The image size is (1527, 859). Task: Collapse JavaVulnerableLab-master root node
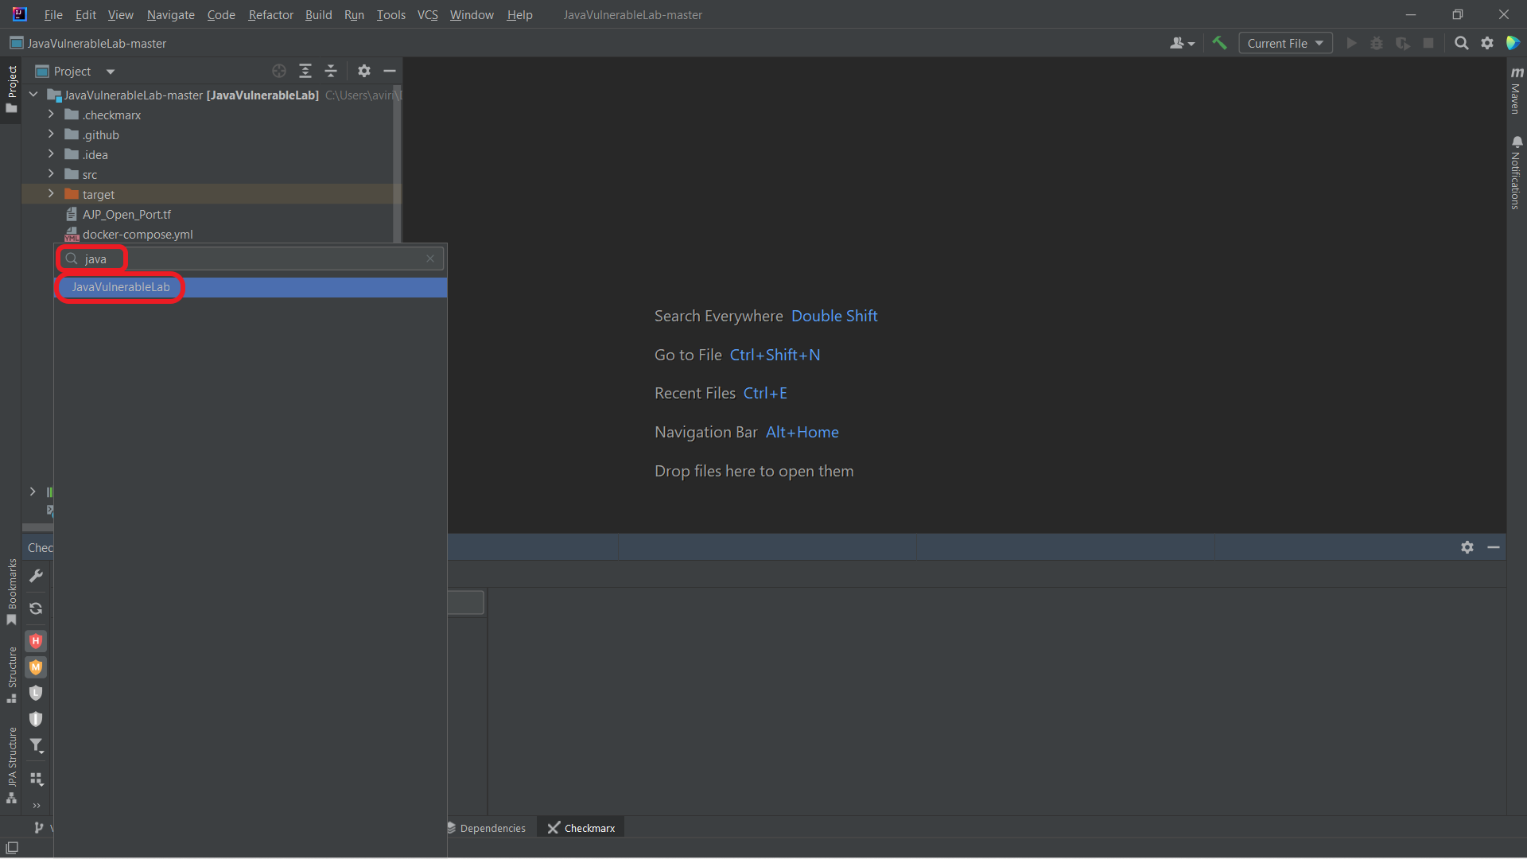(33, 95)
